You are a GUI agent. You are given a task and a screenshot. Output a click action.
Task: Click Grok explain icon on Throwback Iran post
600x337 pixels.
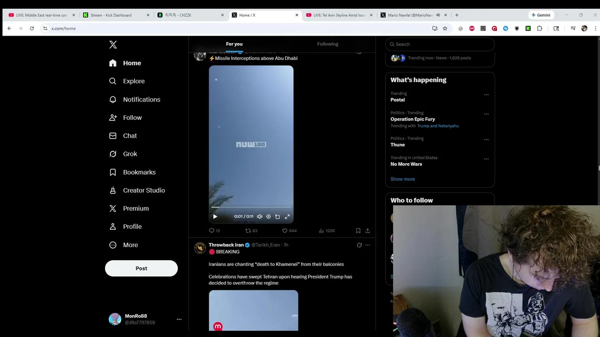[360, 245]
